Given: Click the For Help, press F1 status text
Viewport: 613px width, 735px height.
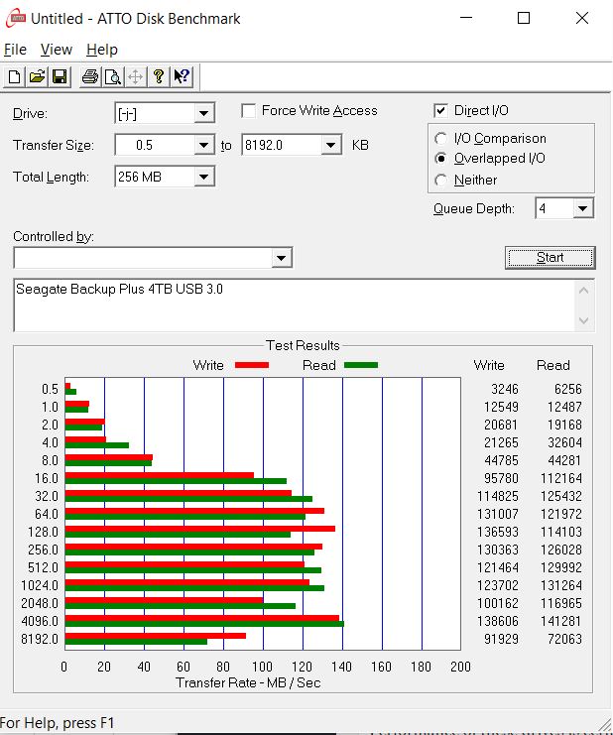Looking at the screenshot, I should coord(57,723).
